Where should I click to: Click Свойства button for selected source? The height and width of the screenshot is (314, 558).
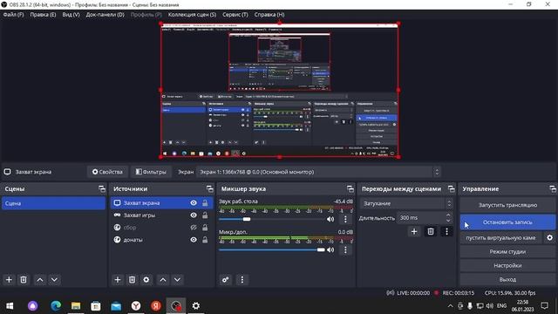click(x=107, y=172)
